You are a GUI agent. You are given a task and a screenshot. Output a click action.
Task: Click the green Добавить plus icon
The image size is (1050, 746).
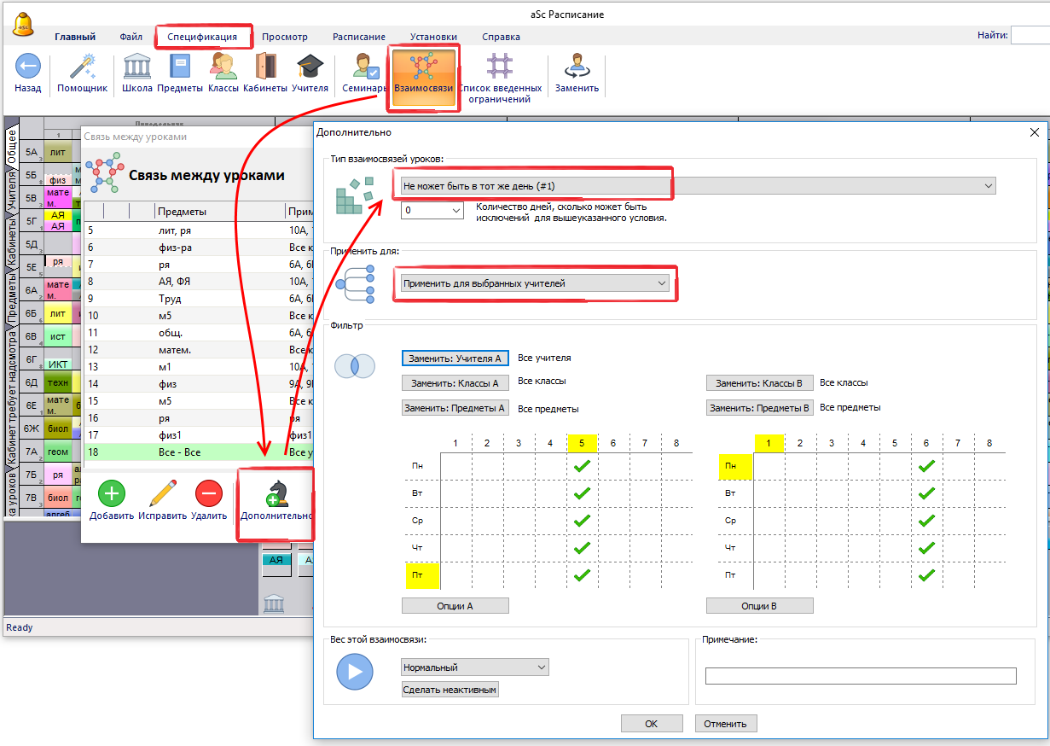[x=112, y=494]
